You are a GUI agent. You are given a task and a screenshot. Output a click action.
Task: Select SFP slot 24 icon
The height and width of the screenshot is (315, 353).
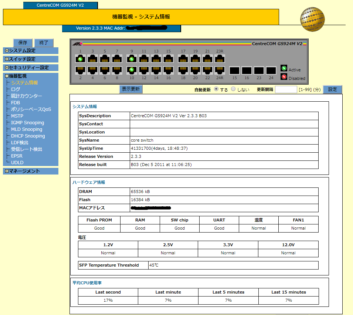click(x=271, y=71)
